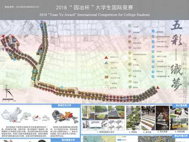
Task: Click the 2018 园冶杯 大学生国际竞赛 title
Action: coord(94,7)
